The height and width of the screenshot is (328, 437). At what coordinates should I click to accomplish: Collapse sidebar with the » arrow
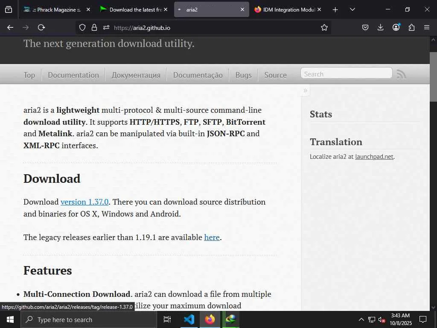click(305, 91)
